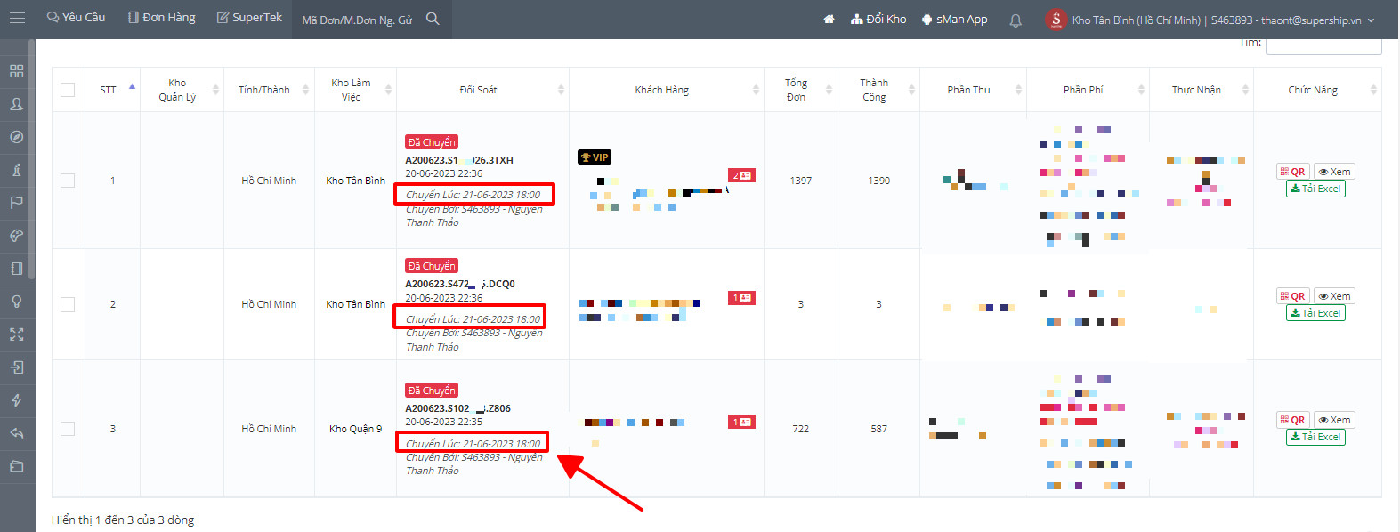
Task: Open the sMan App menu item
Action: tap(954, 19)
